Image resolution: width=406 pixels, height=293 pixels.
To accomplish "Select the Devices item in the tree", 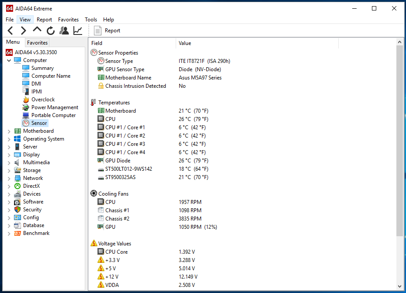I will 32,194.
